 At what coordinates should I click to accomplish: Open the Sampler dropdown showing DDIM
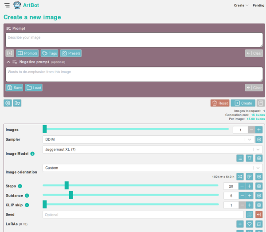click(x=149, y=139)
